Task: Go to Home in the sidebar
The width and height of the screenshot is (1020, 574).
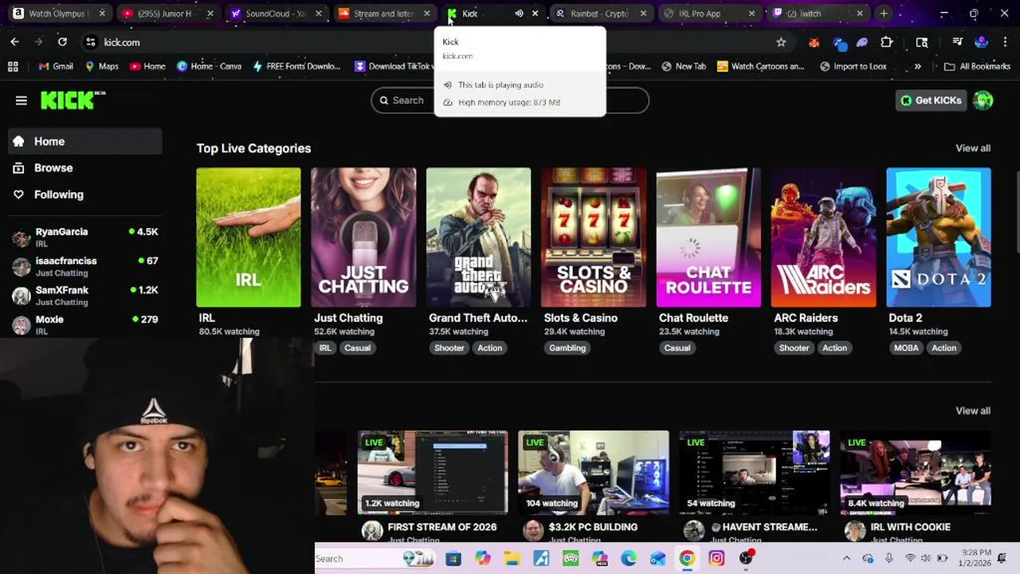Action: (84, 141)
